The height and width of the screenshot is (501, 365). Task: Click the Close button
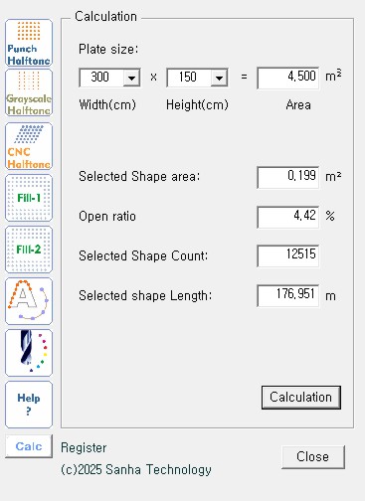click(x=313, y=457)
